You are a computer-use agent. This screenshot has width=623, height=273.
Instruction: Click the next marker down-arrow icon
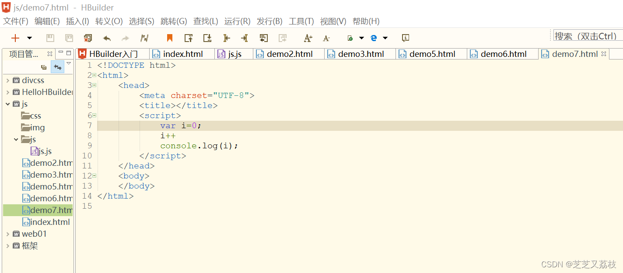[x=207, y=38]
